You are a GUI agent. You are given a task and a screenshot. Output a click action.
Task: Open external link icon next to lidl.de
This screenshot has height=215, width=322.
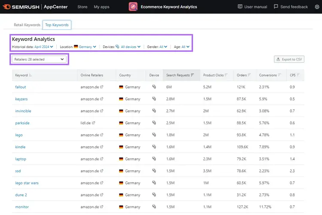[94, 123]
